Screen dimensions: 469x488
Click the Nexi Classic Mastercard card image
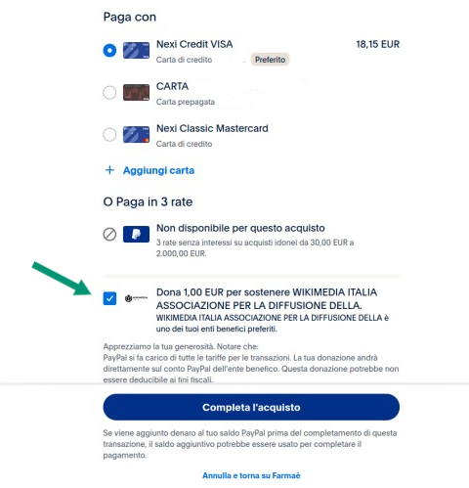pyautogui.click(x=136, y=135)
